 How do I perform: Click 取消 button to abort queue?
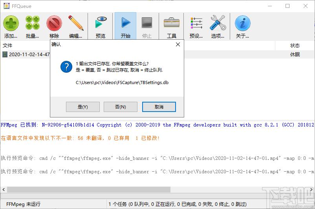point(159,107)
